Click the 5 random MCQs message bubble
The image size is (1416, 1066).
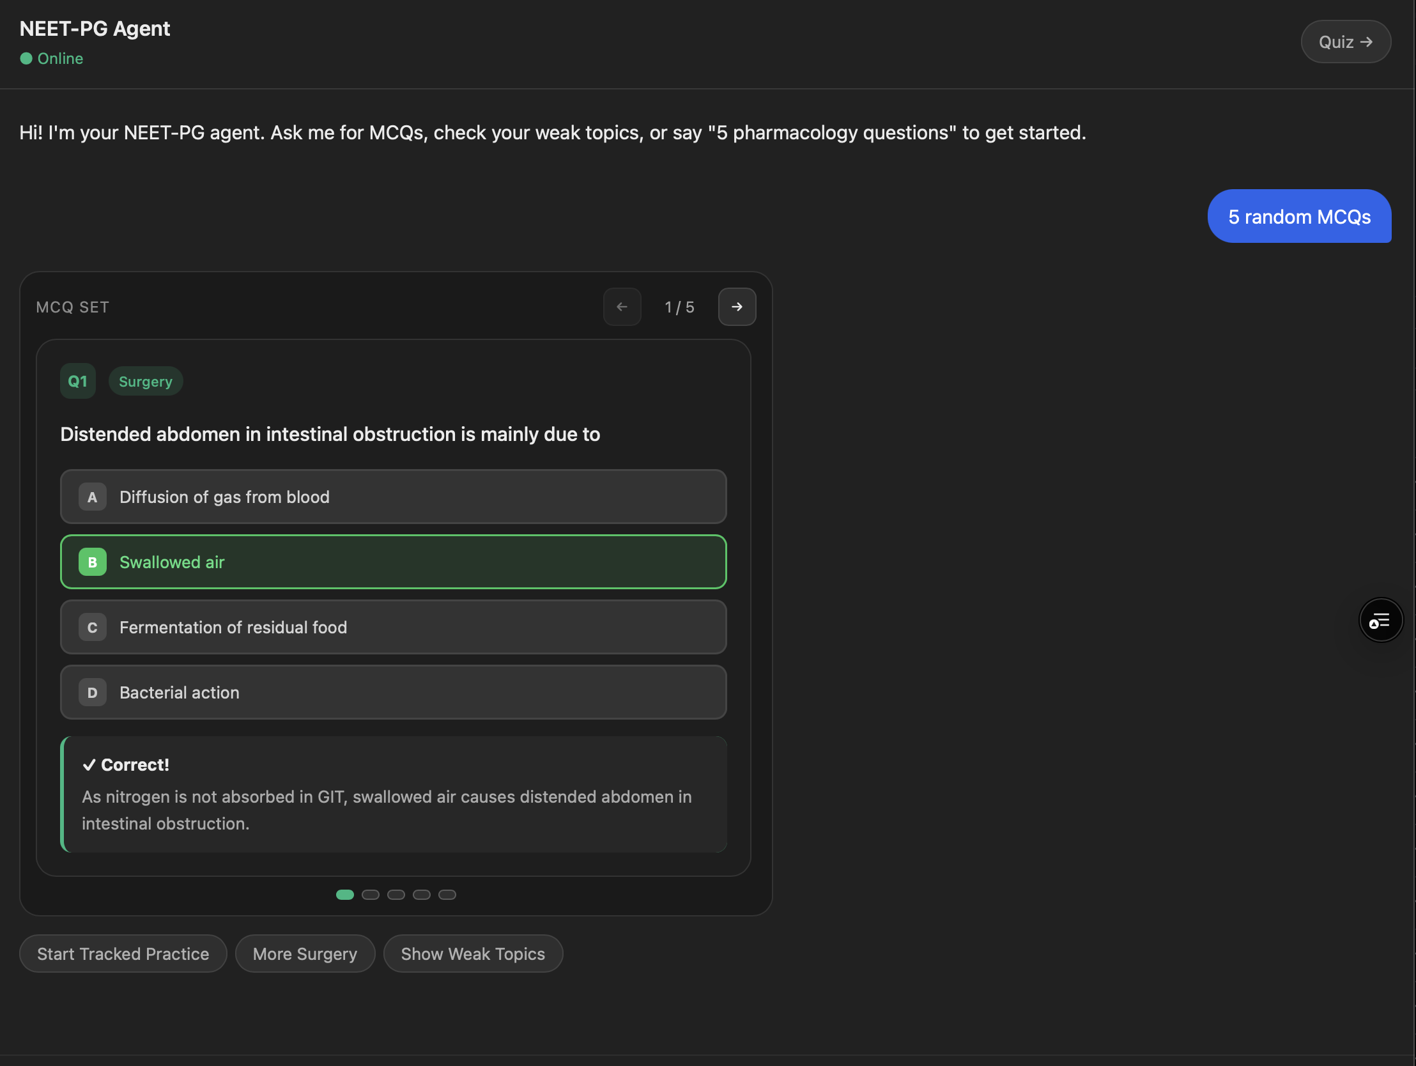pos(1299,217)
